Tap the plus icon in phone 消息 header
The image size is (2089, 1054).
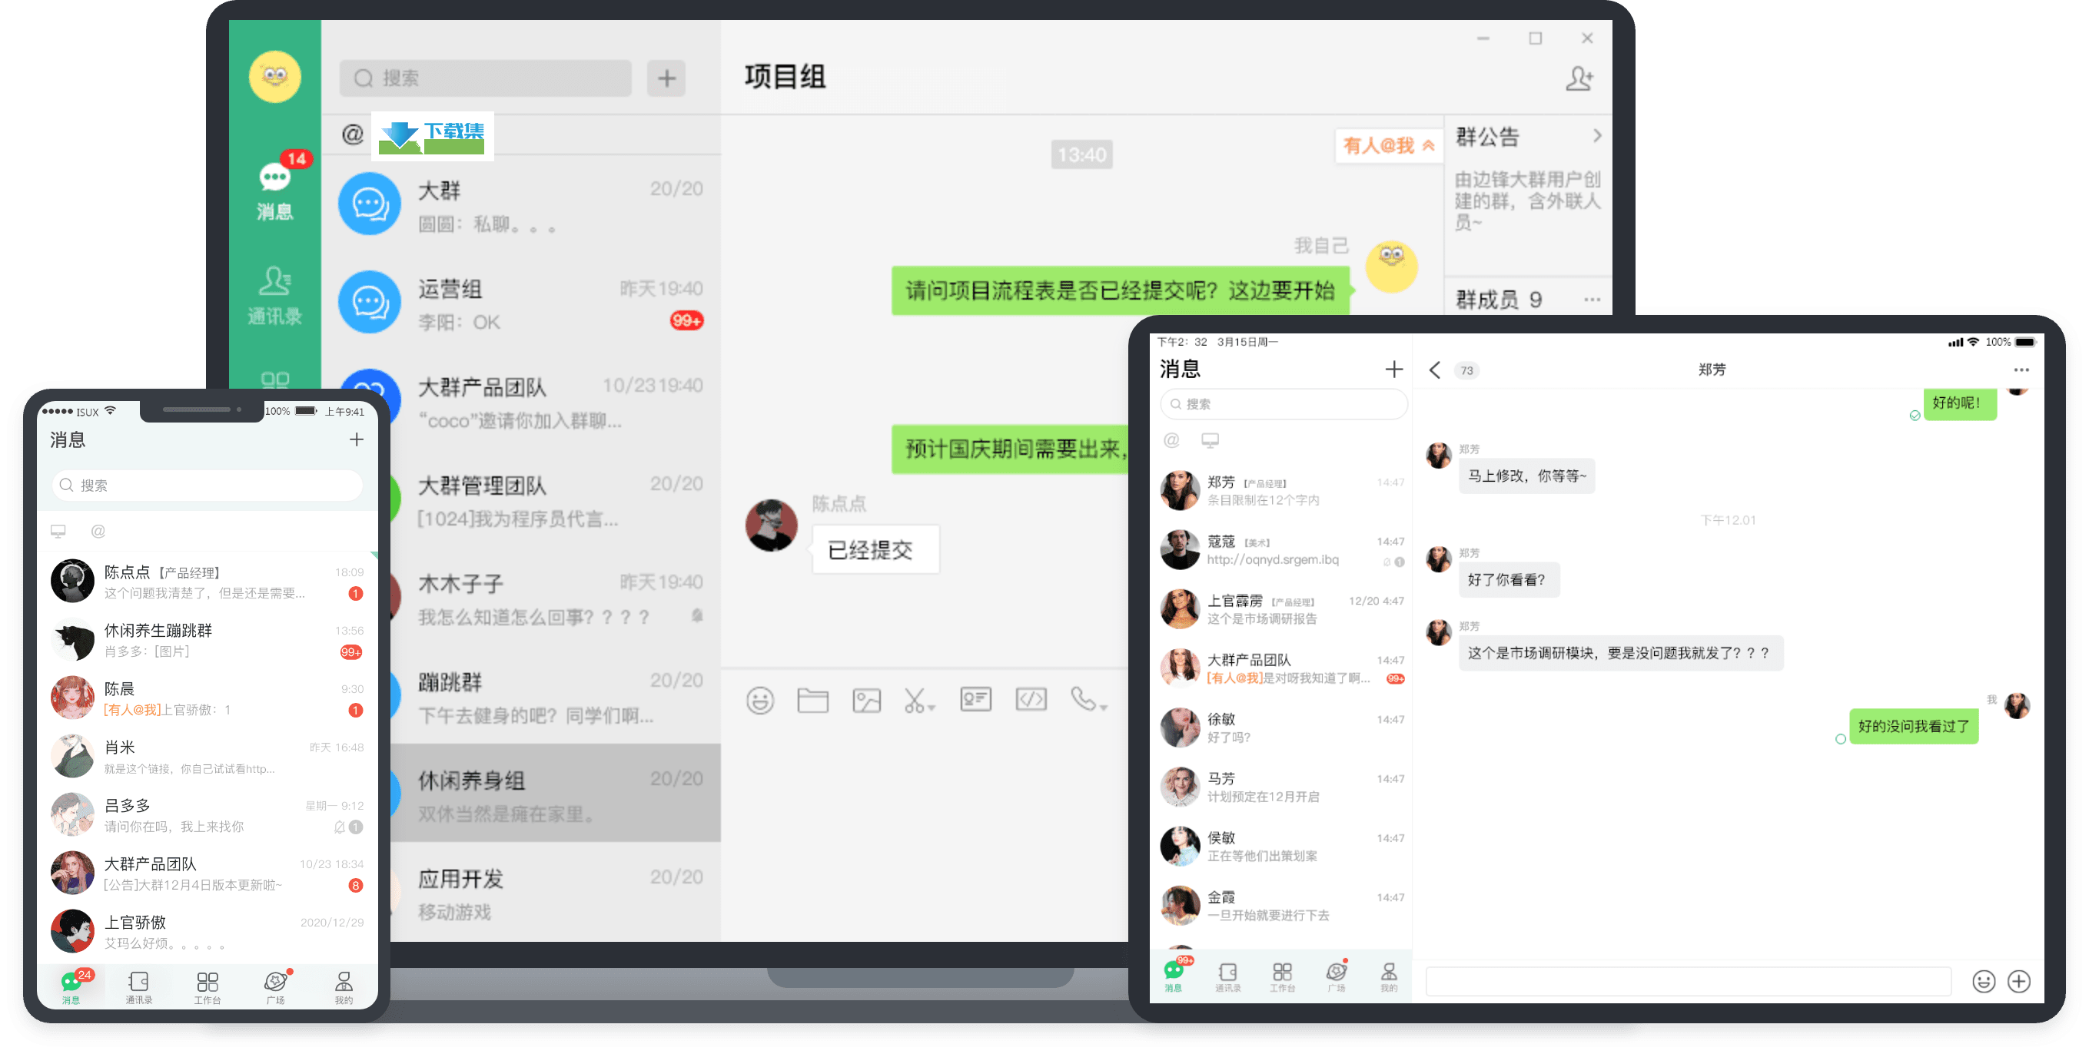(356, 439)
